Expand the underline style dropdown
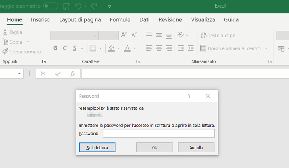289x168 pixels. click(82, 48)
